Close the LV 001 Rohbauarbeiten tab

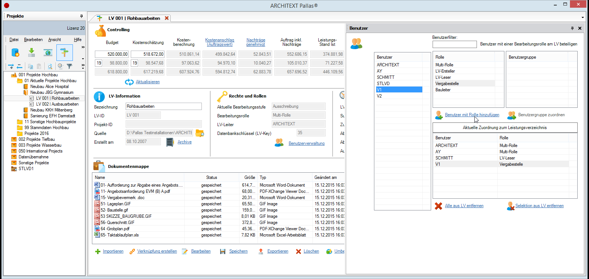[167, 18]
